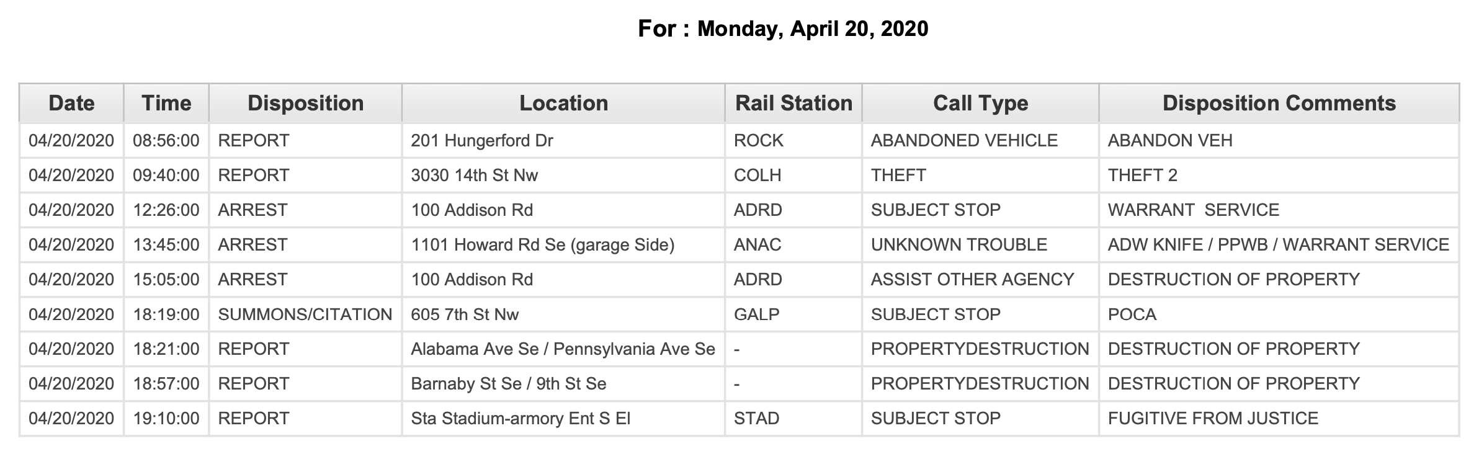Click the 1101 Howard Rd Se location
Viewport: 1479px width, 459px height.
[x=563, y=244]
